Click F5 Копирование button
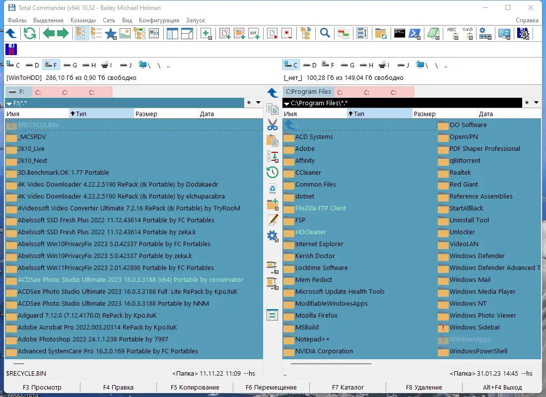Viewport: 546px width, 397px height. [x=195, y=387]
